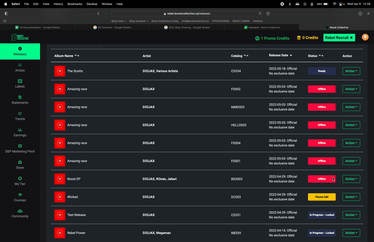374x242 pixels.
Task: Open BOOST ADMIN bookmark
Action: [x=241, y=21]
